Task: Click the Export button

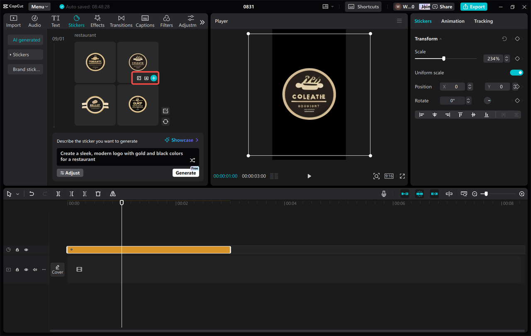Action: [x=473, y=6]
